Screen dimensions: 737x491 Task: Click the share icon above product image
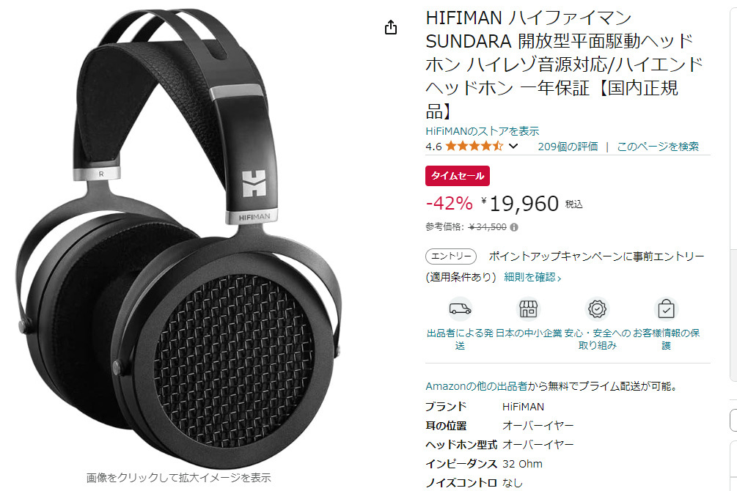(x=391, y=28)
